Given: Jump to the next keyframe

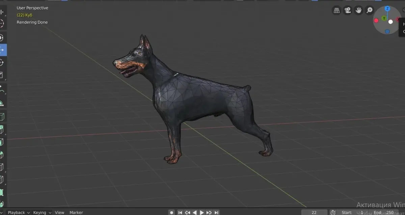Looking at the screenshot, I should point(209,212).
